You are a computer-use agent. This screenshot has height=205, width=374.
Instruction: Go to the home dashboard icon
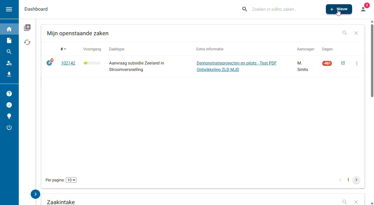click(9, 29)
